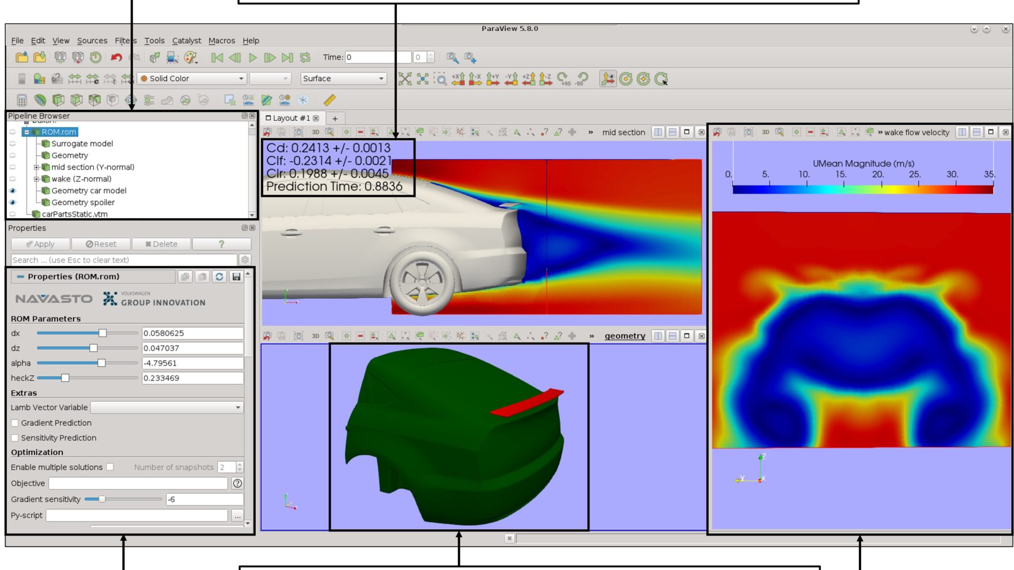
Task: Jump to first frame of animation
Action: 217,57
